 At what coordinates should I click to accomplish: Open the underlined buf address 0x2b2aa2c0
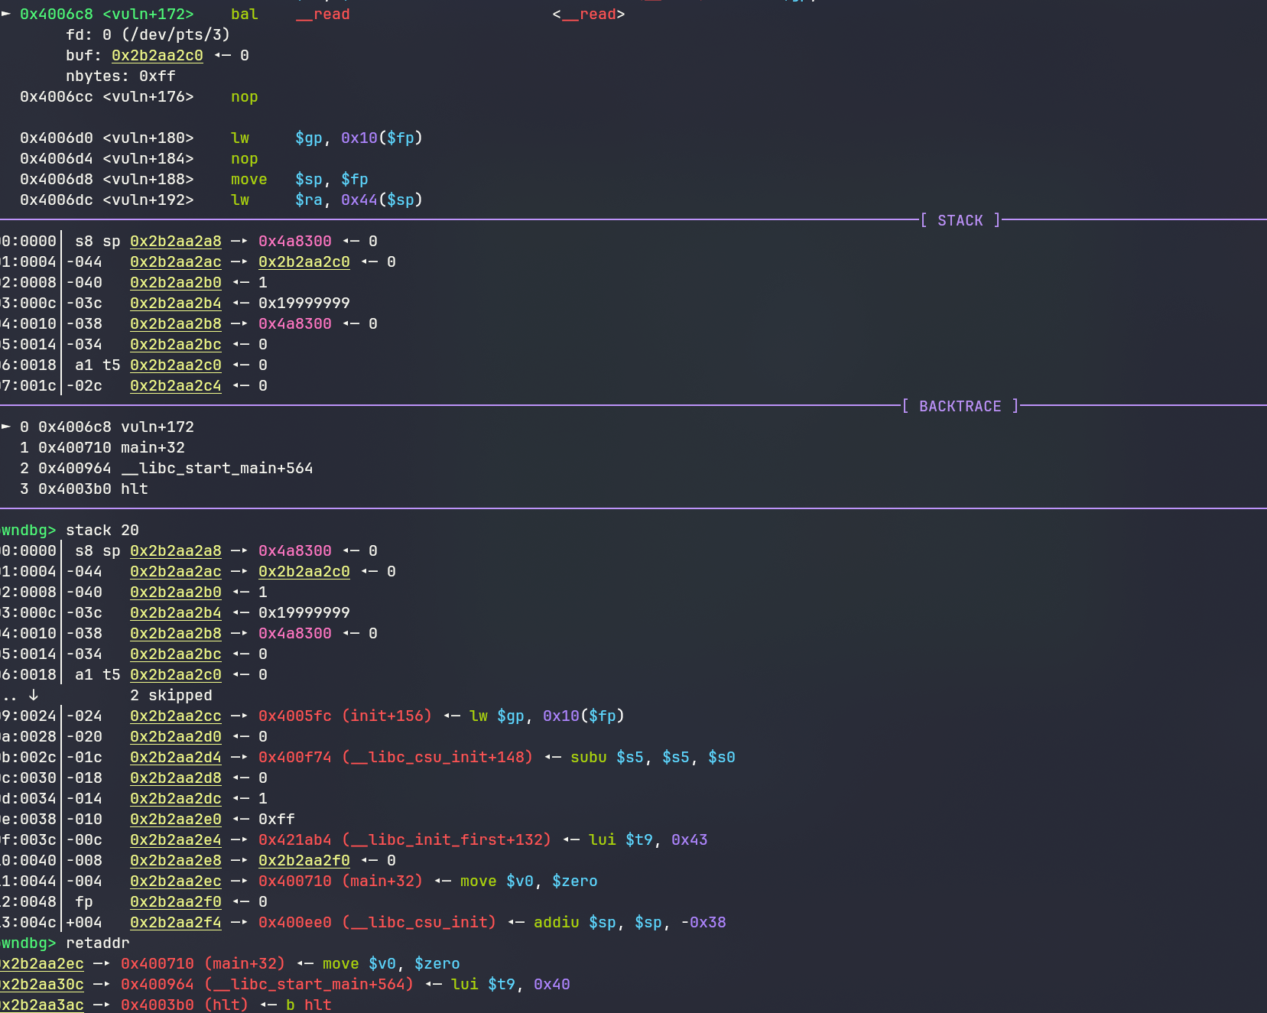158,56
